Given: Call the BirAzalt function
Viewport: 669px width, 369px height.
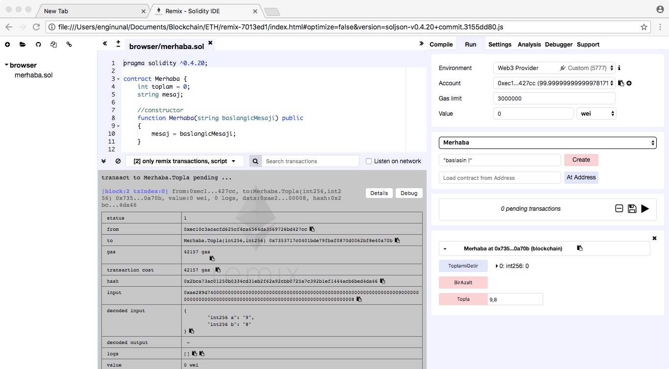Looking at the screenshot, I should point(463,283).
